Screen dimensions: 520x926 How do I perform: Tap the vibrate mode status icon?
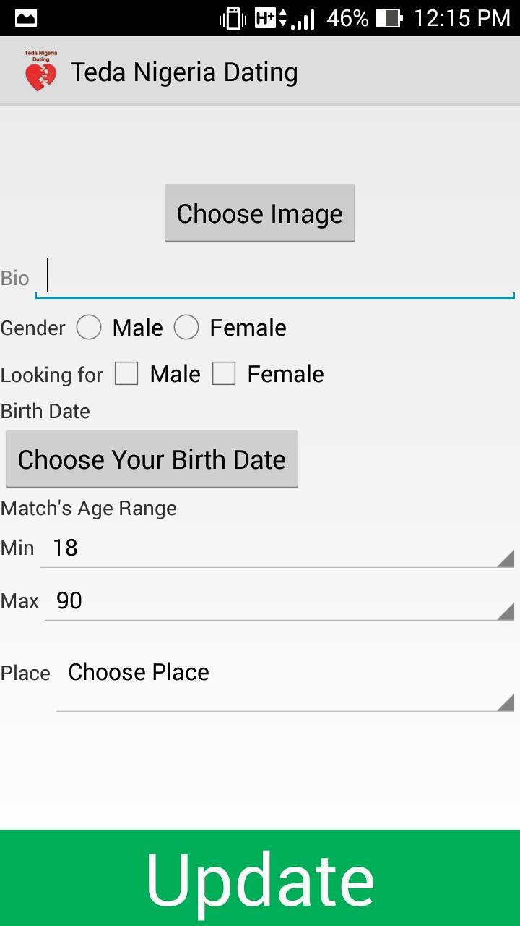click(x=233, y=19)
